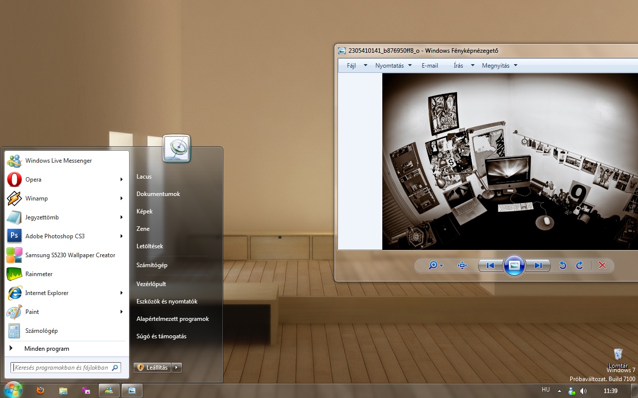The width and height of the screenshot is (638, 398).
Task: Click the zoom magnifier in Photo Viewer
Action: coord(433,266)
